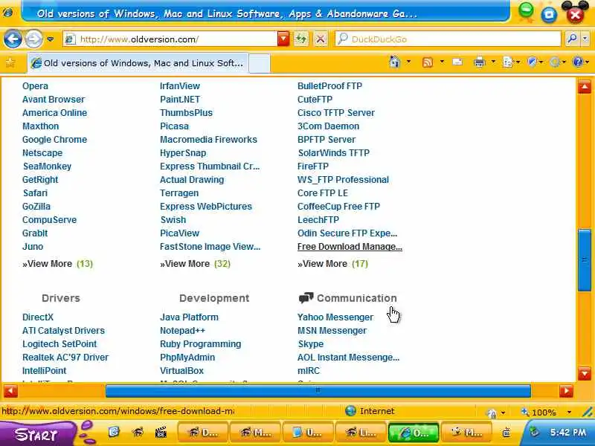Image resolution: width=595 pixels, height=446 pixels.
Task: Open the Netscape link
Action: coord(42,153)
